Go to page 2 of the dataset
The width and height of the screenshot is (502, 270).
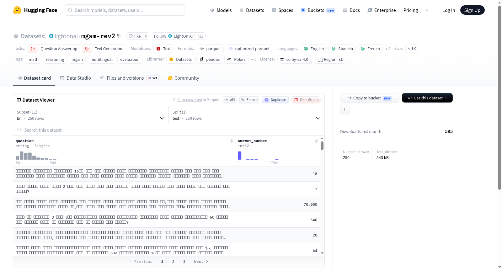click(173, 262)
